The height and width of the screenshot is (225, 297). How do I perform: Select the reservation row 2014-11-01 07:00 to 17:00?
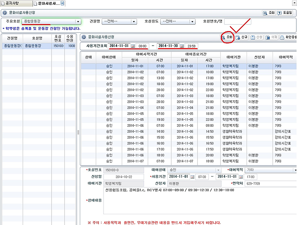(189, 66)
